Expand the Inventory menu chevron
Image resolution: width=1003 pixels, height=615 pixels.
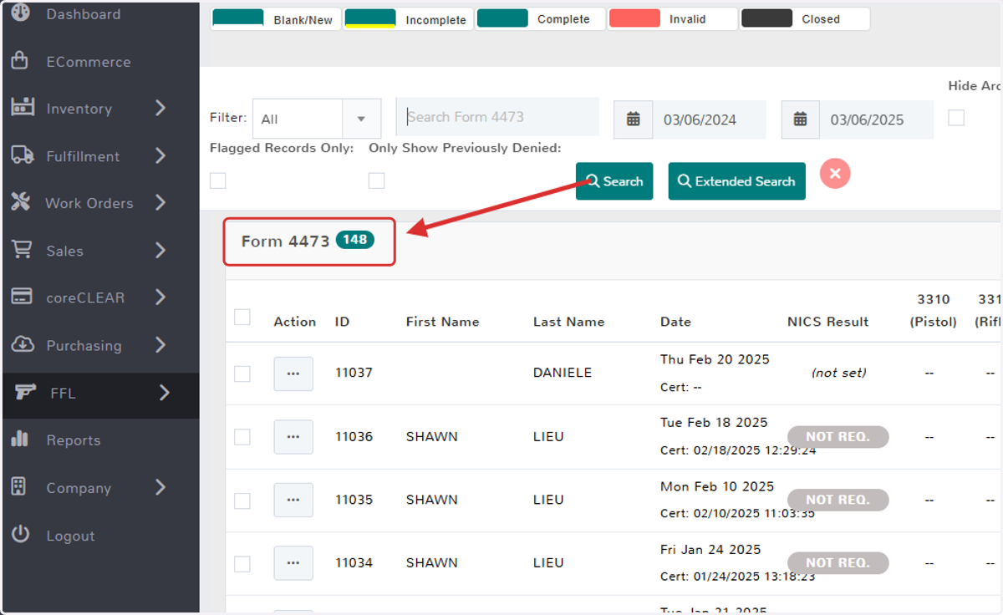(160, 108)
